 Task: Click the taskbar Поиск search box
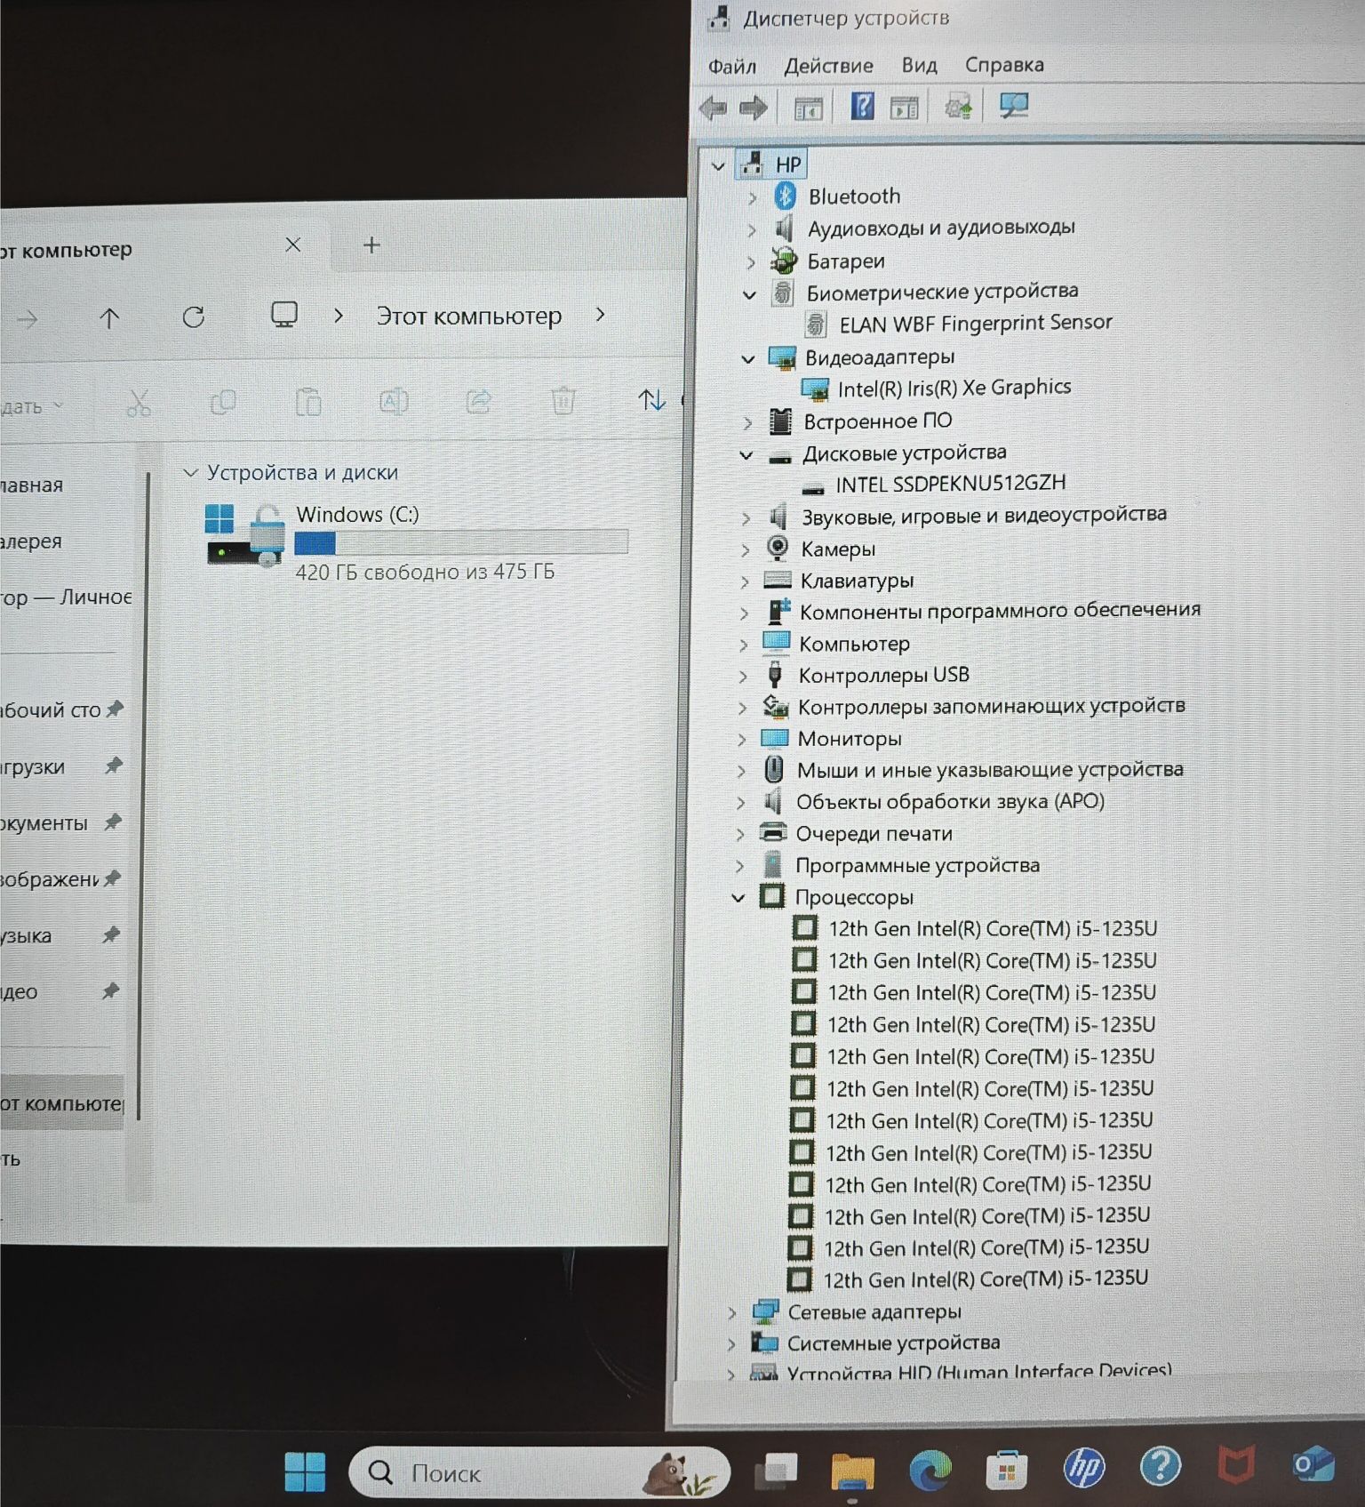point(539,1472)
